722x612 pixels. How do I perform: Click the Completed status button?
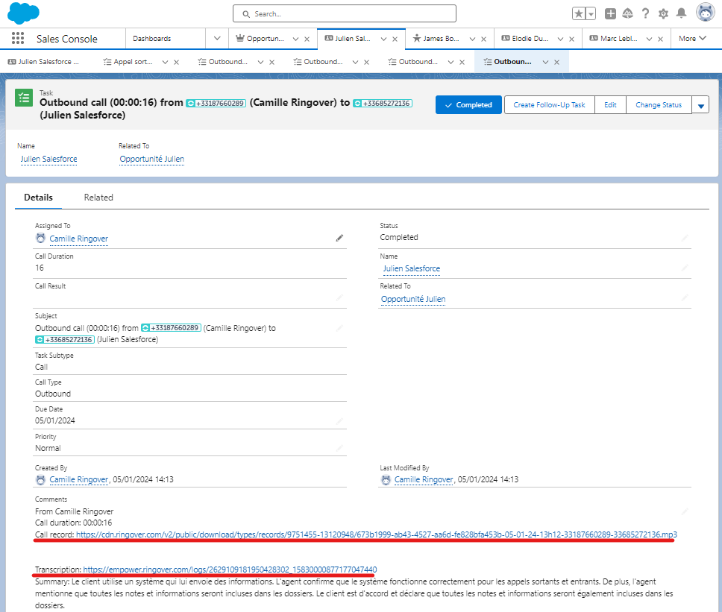pos(468,105)
